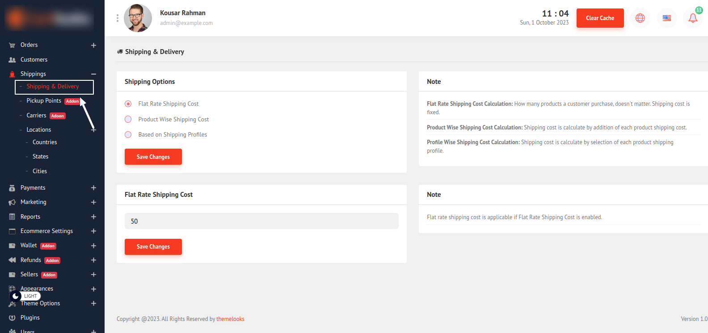Select Flat Rate Shipping Cost radio option

pyautogui.click(x=128, y=104)
